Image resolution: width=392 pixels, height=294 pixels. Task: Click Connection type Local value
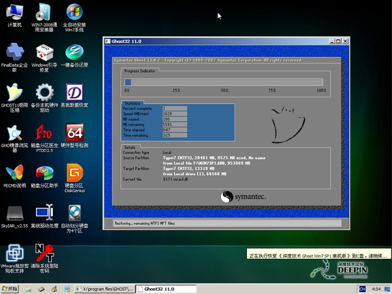(167, 152)
